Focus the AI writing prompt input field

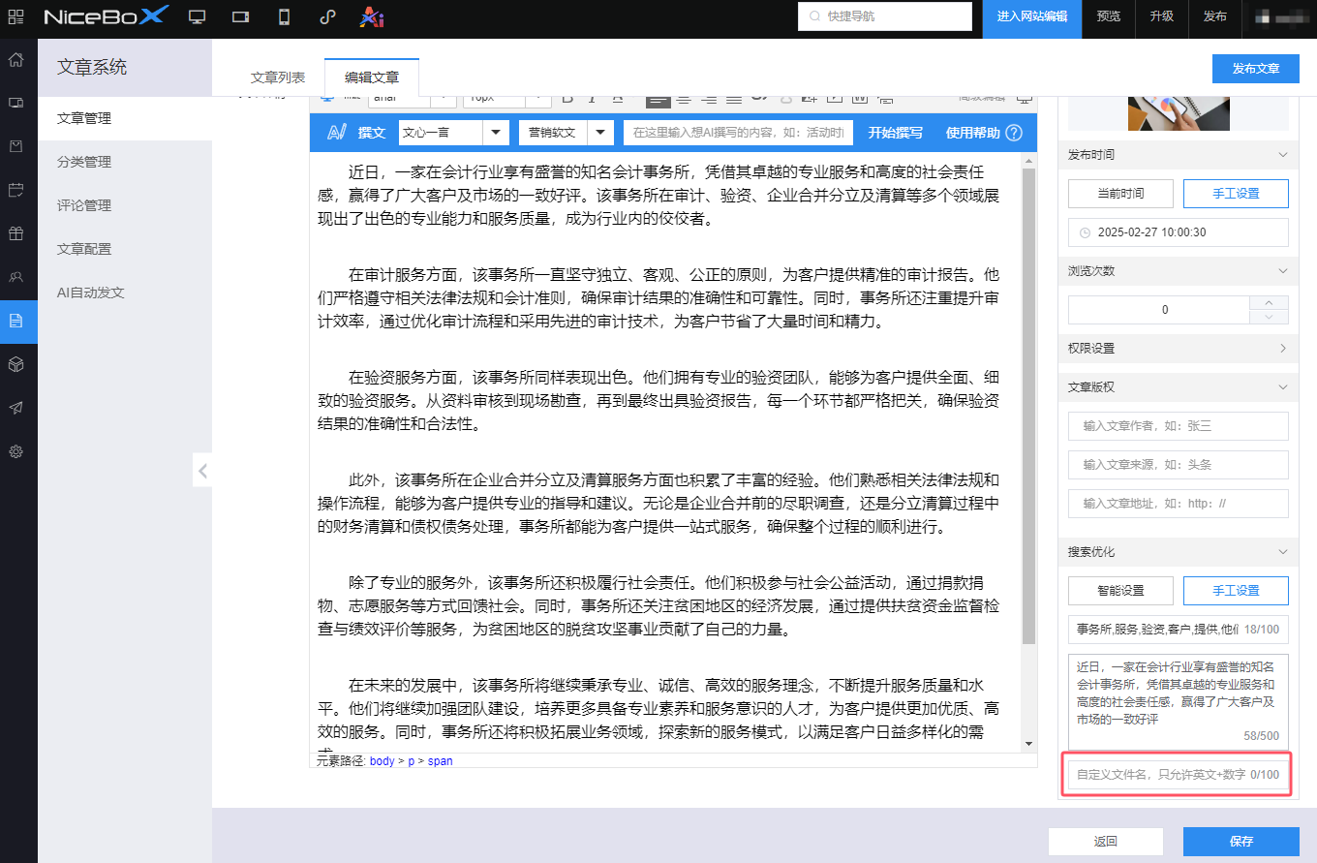point(739,133)
